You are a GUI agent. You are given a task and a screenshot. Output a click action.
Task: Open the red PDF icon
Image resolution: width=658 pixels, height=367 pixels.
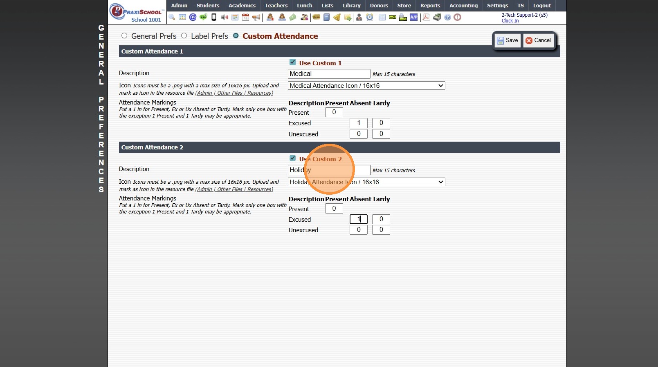coord(426,17)
